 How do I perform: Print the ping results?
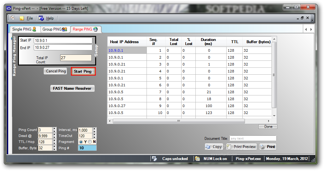point(268,147)
